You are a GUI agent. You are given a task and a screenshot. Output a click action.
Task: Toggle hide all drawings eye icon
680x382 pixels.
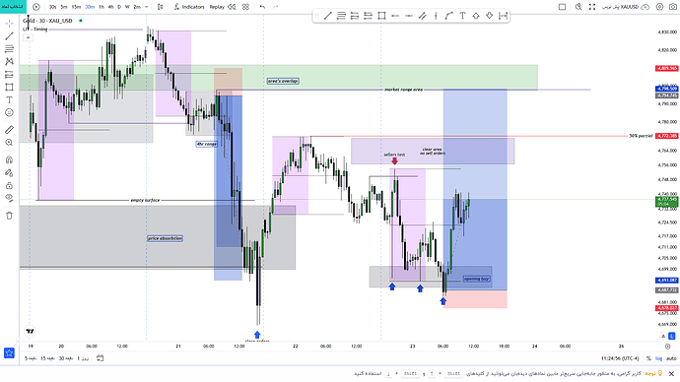[x=9, y=198]
